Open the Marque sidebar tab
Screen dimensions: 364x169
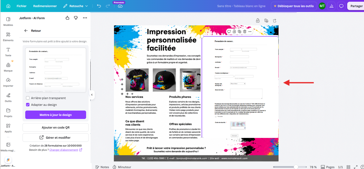[x=8, y=67]
